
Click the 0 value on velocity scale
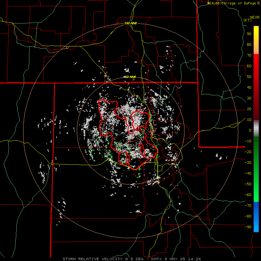250,130
